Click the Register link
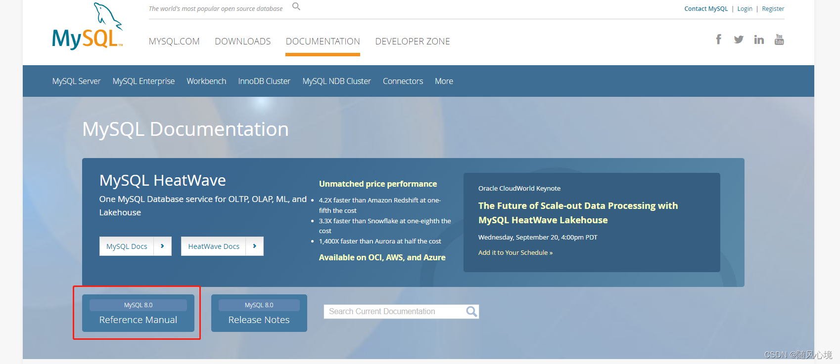Image resolution: width=840 pixels, height=364 pixels. point(773,9)
